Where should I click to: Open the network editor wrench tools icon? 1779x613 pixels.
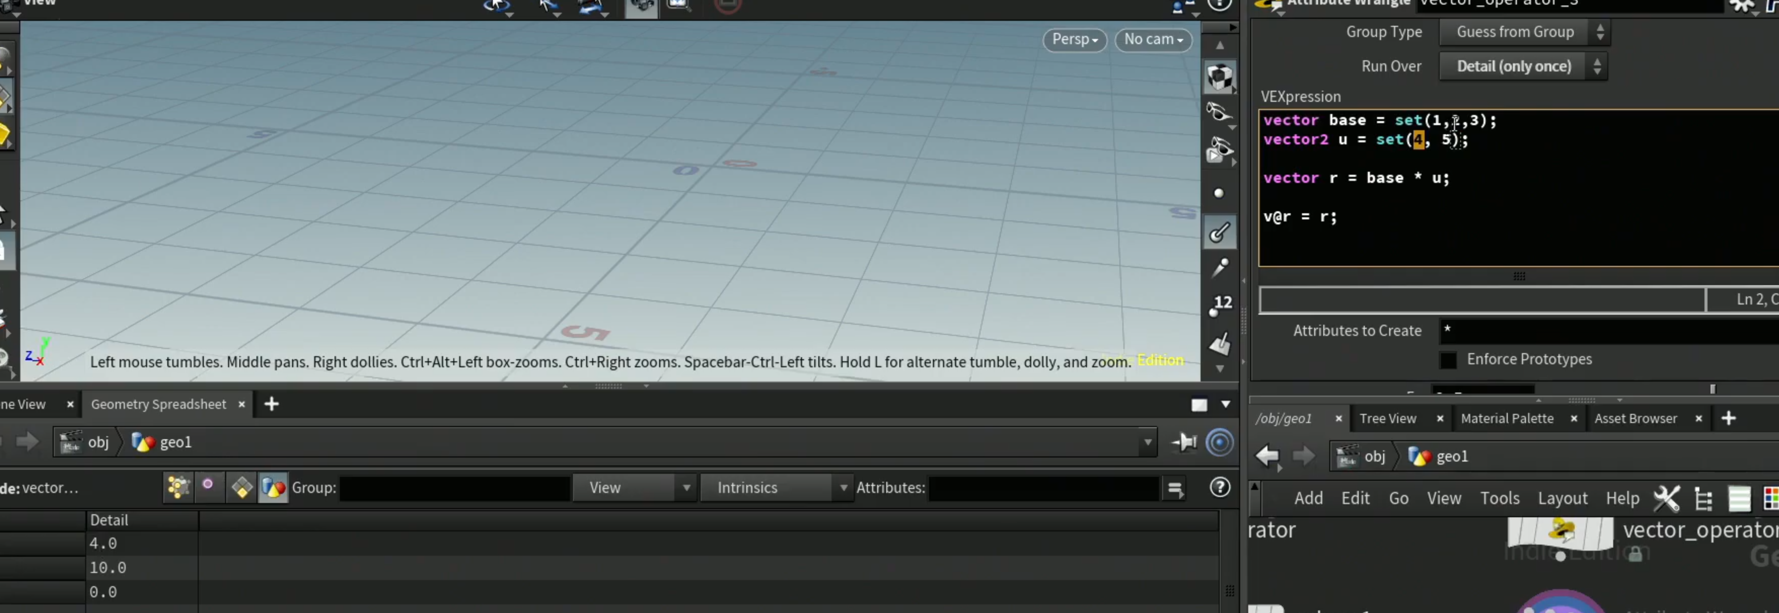click(x=1666, y=497)
